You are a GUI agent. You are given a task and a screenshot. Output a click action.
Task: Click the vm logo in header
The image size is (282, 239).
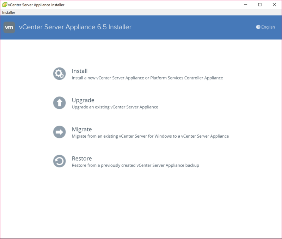point(9,28)
